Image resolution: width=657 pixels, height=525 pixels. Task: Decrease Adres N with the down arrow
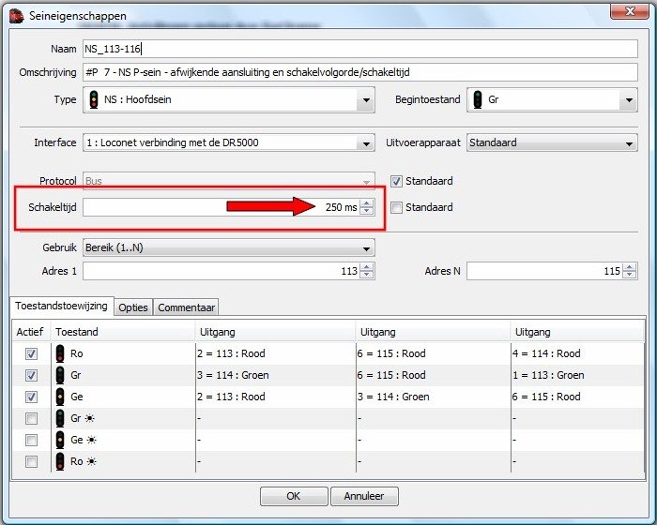(629, 275)
